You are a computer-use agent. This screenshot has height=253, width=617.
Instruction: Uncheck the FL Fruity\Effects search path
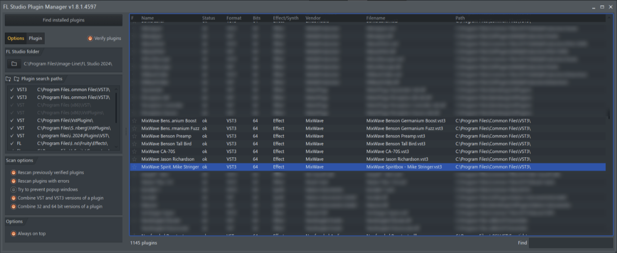[x=12, y=144]
